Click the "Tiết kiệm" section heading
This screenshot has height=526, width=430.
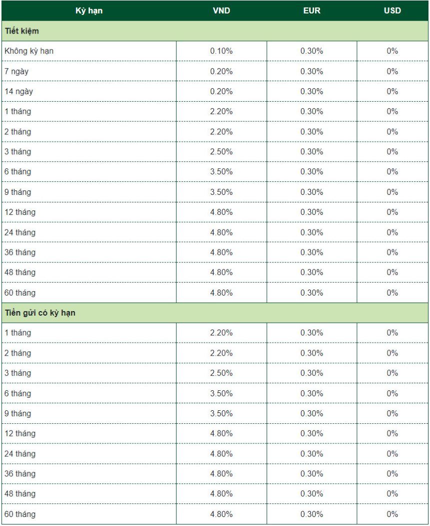pos(22,31)
